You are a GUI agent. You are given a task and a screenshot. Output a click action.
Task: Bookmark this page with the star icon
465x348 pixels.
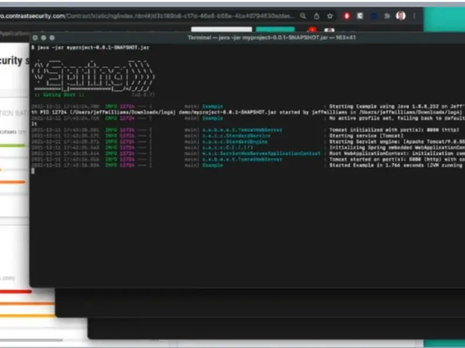pyautogui.click(x=330, y=16)
